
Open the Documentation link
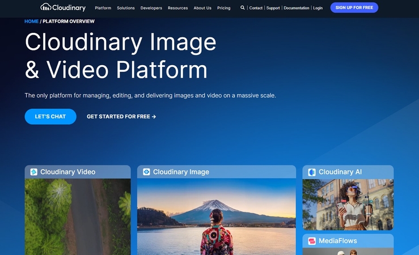tap(297, 8)
